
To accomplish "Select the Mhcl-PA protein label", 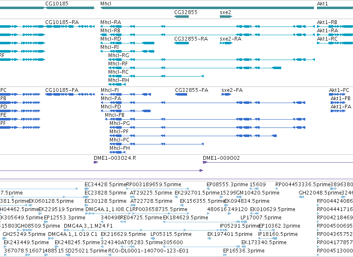I will coord(111,98).
